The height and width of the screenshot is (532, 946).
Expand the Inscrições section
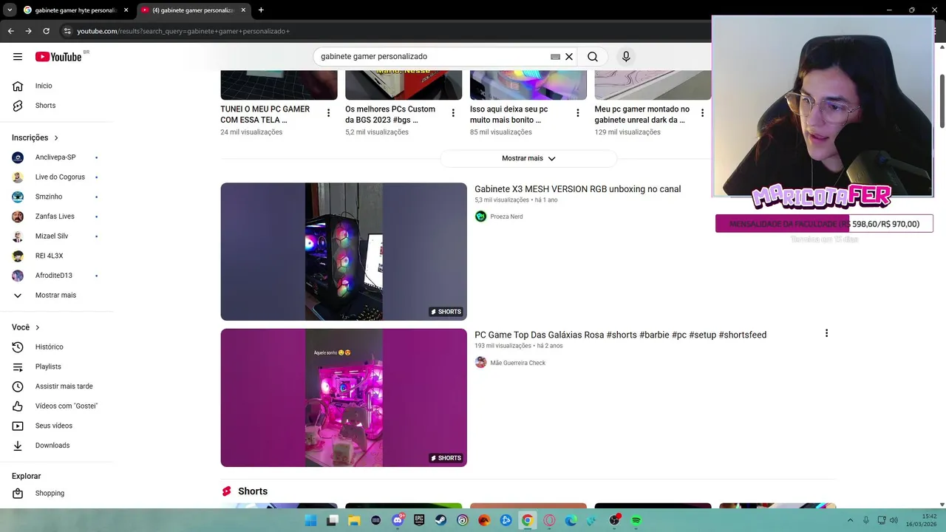click(35, 137)
